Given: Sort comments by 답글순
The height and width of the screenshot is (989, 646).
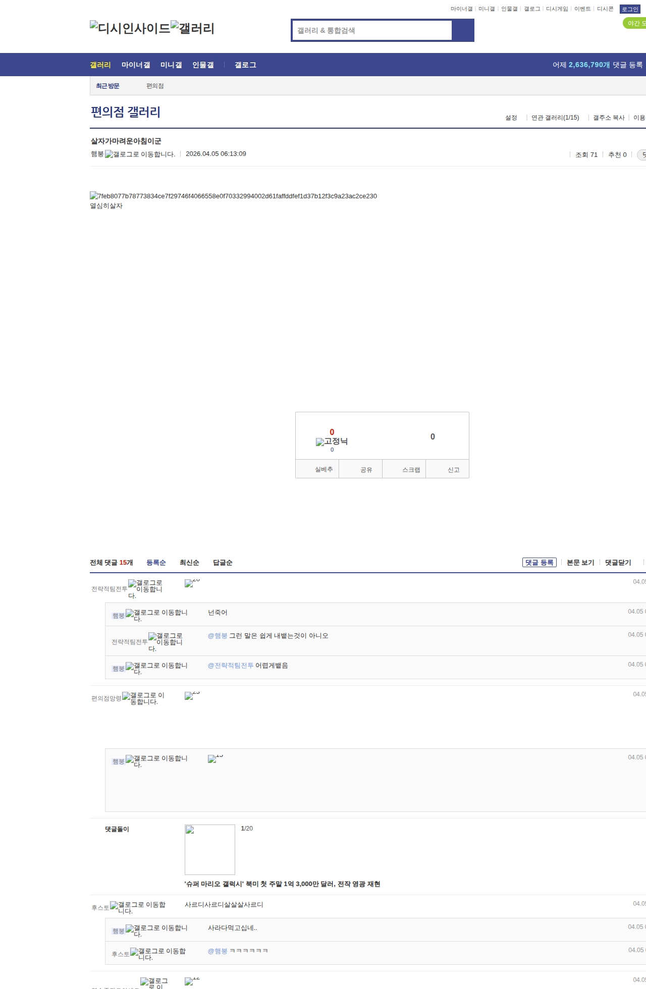Looking at the screenshot, I should tap(223, 563).
